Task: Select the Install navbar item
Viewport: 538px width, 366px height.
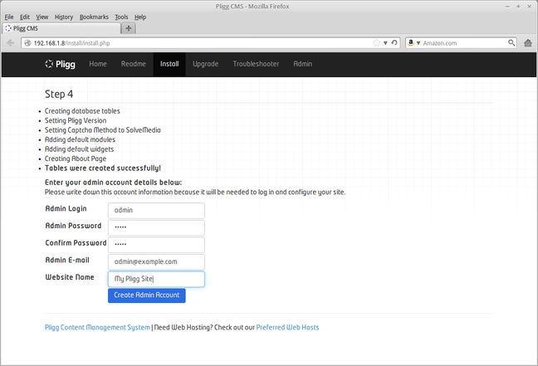Action: tap(169, 64)
